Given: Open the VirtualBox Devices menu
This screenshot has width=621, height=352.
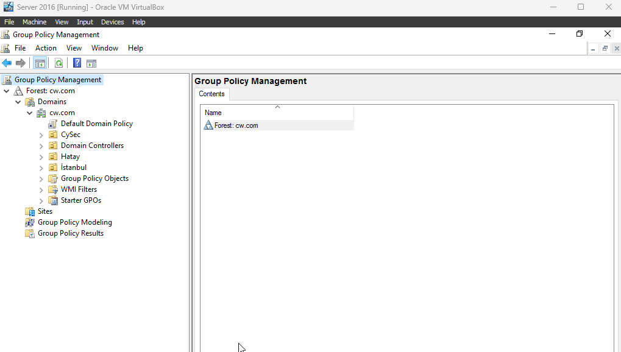Looking at the screenshot, I should point(113,22).
